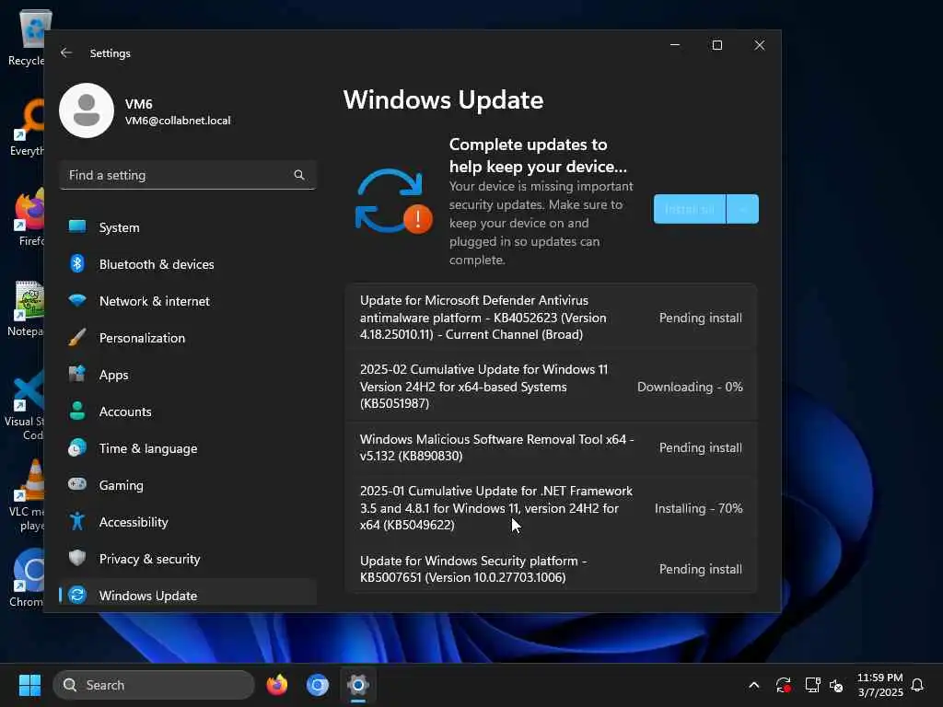Open System settings category
Viewport: 943px width, 707px height.
pyautogui.click(x=188, y=227)
